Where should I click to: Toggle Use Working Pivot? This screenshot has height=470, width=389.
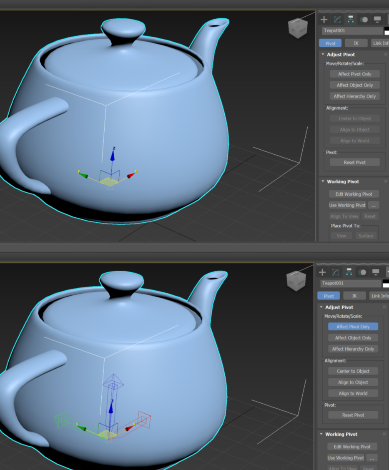click(347, 205)
